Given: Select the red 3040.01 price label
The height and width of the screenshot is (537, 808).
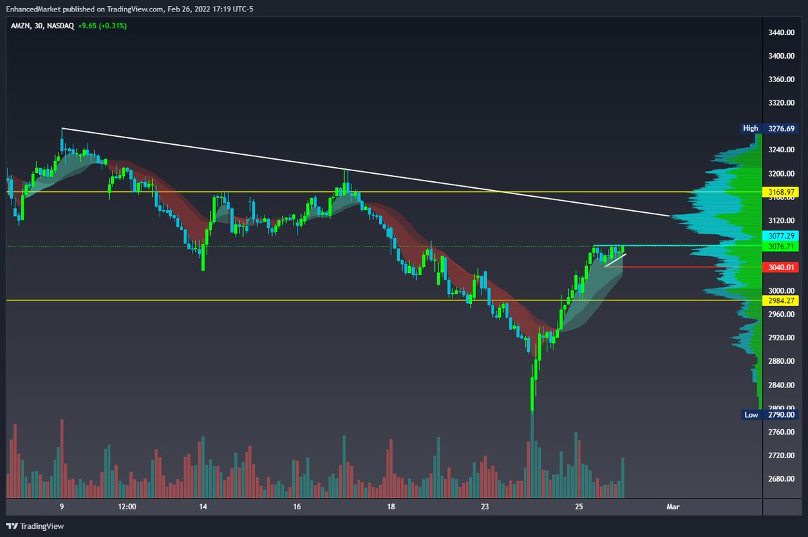Looking at the screenshot, I should click(x=782, y=267).
